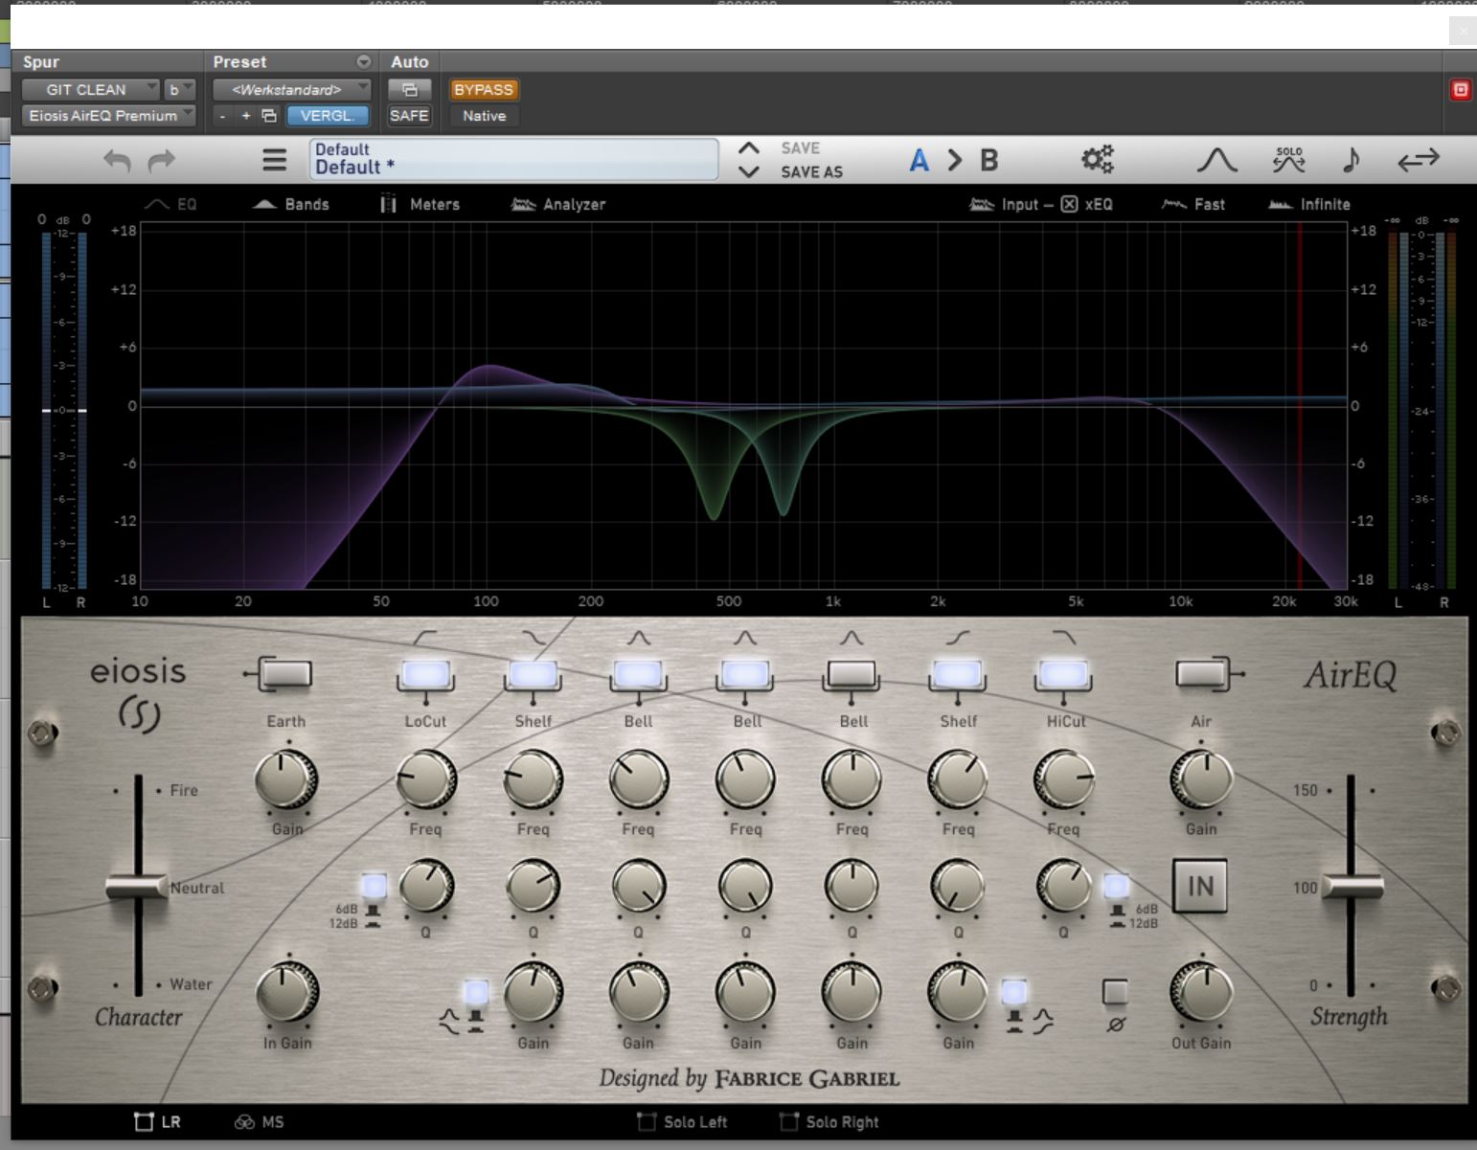The width and height of the screenshot is (1477, 1150).
Task: Click the redo arrow icon
Action: (161, 160)
